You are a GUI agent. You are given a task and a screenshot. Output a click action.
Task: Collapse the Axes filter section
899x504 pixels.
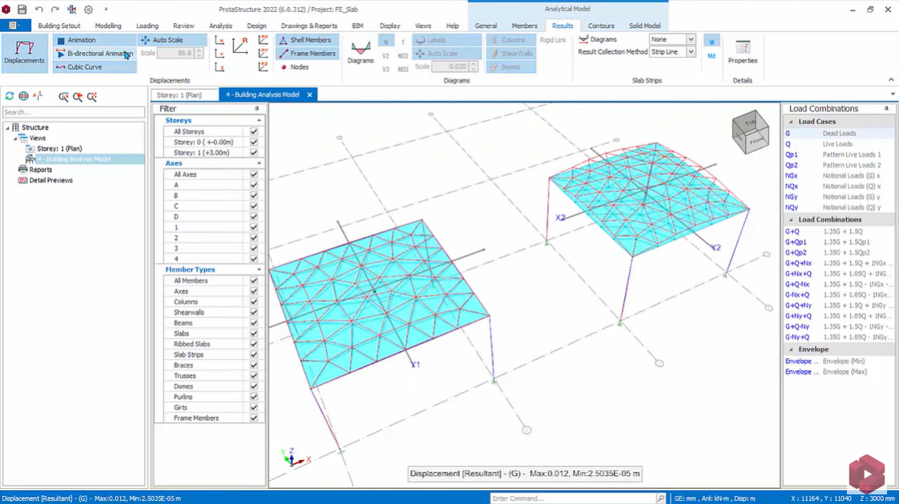pos(259,163)
